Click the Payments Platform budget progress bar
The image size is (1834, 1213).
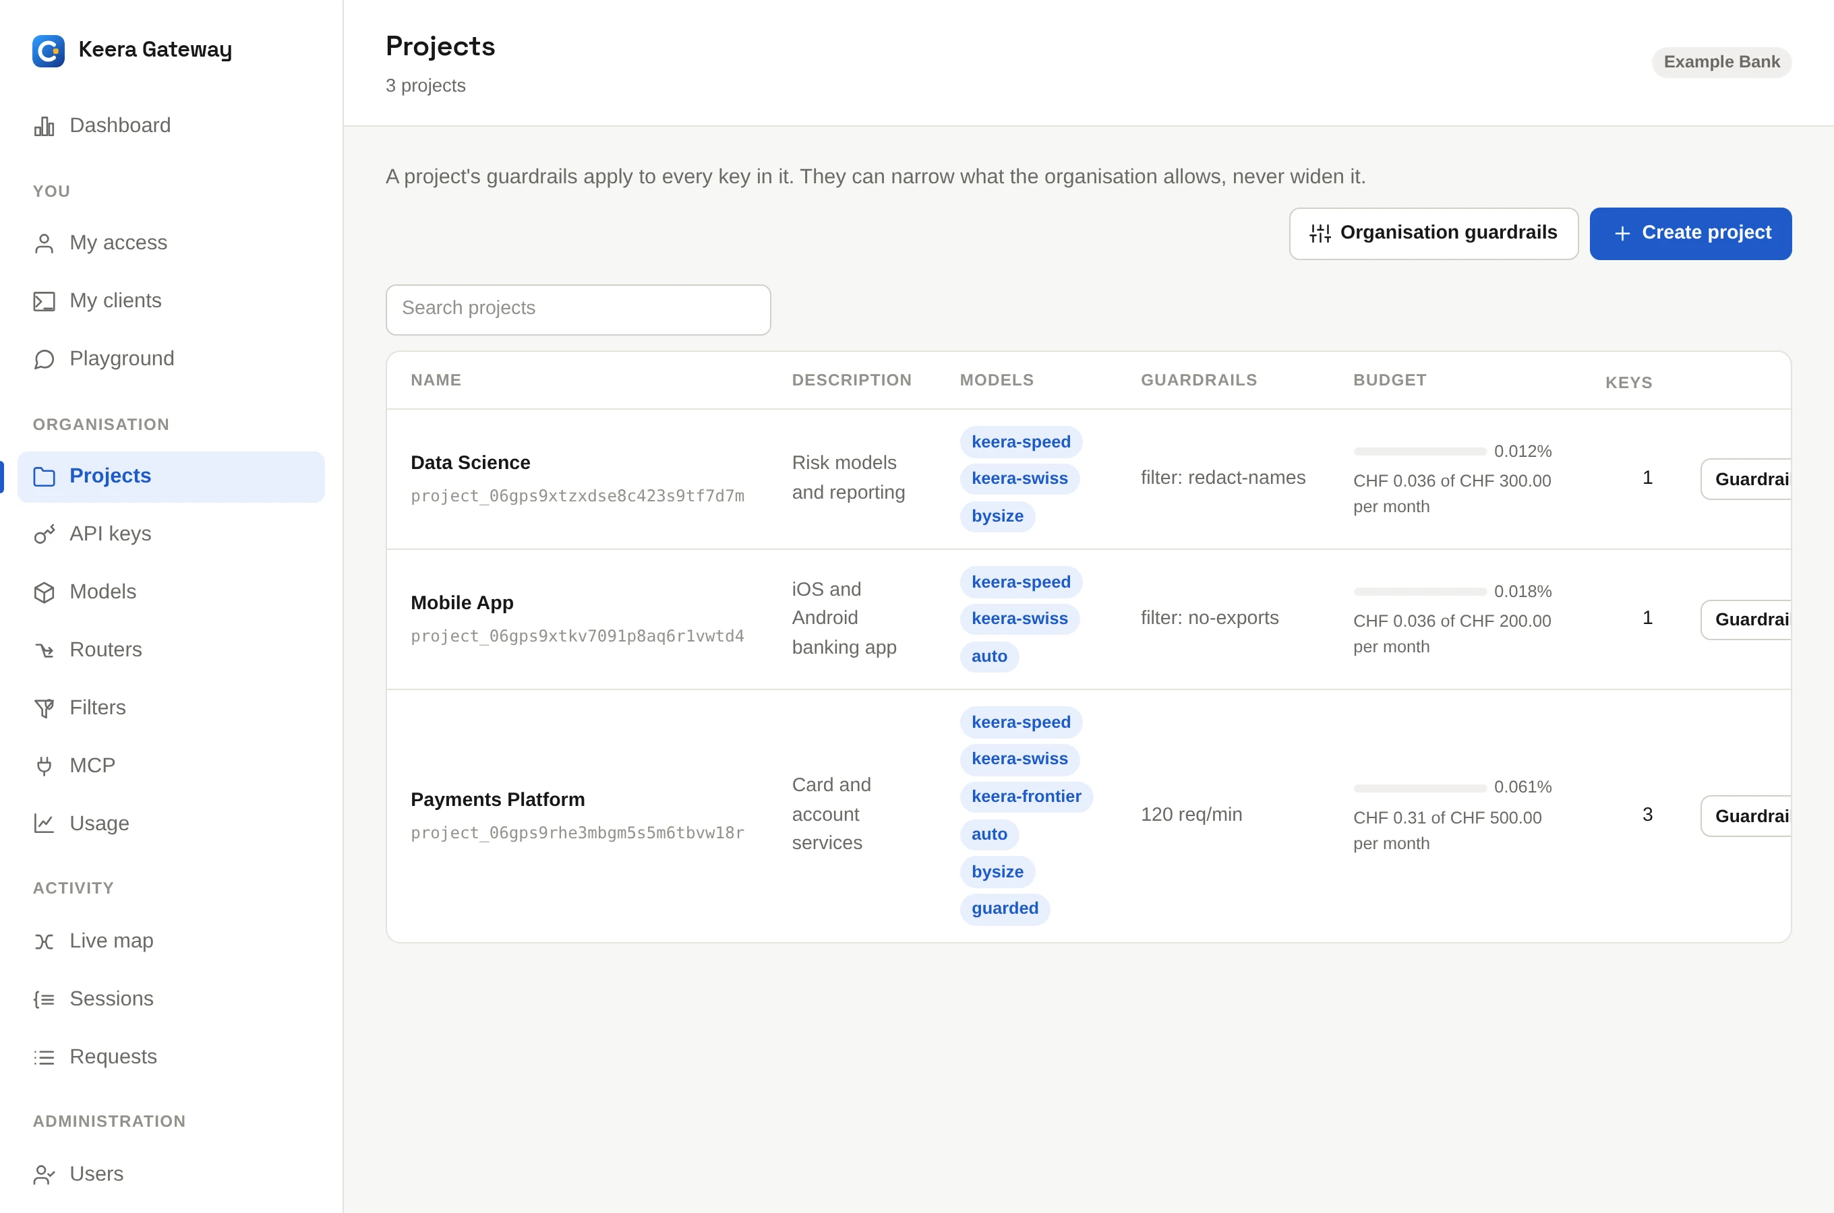click(x=1420, y=788)
